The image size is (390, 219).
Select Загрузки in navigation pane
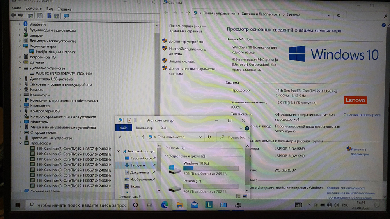point(137,165)
